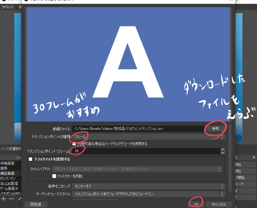Open the 音声モニタリング dropdown
Screen dimensions: 257x208
[148, 186]
